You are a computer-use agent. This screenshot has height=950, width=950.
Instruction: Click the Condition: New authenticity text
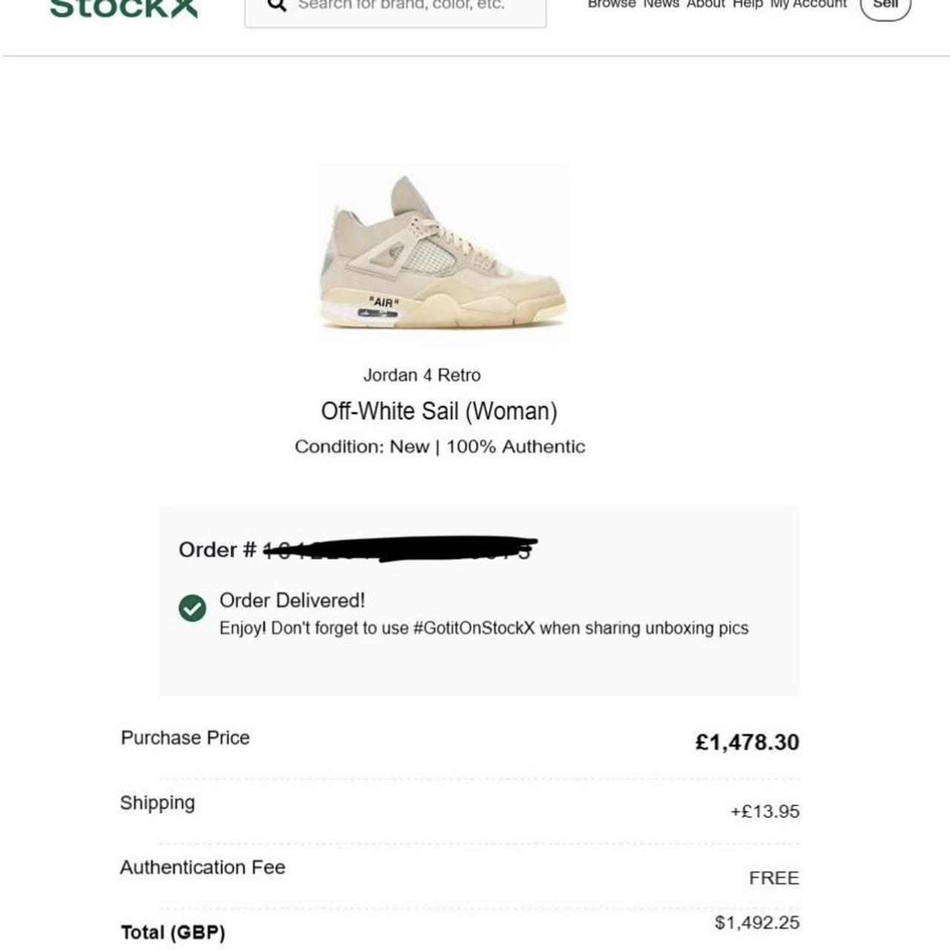tap(439, 447)
